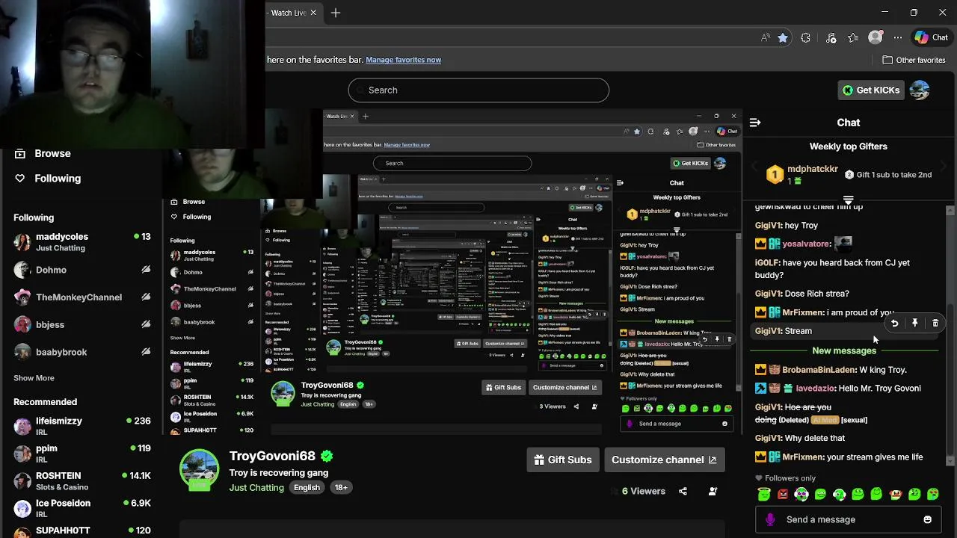Pin the hovered "Stream" chat message

[914, 324]
